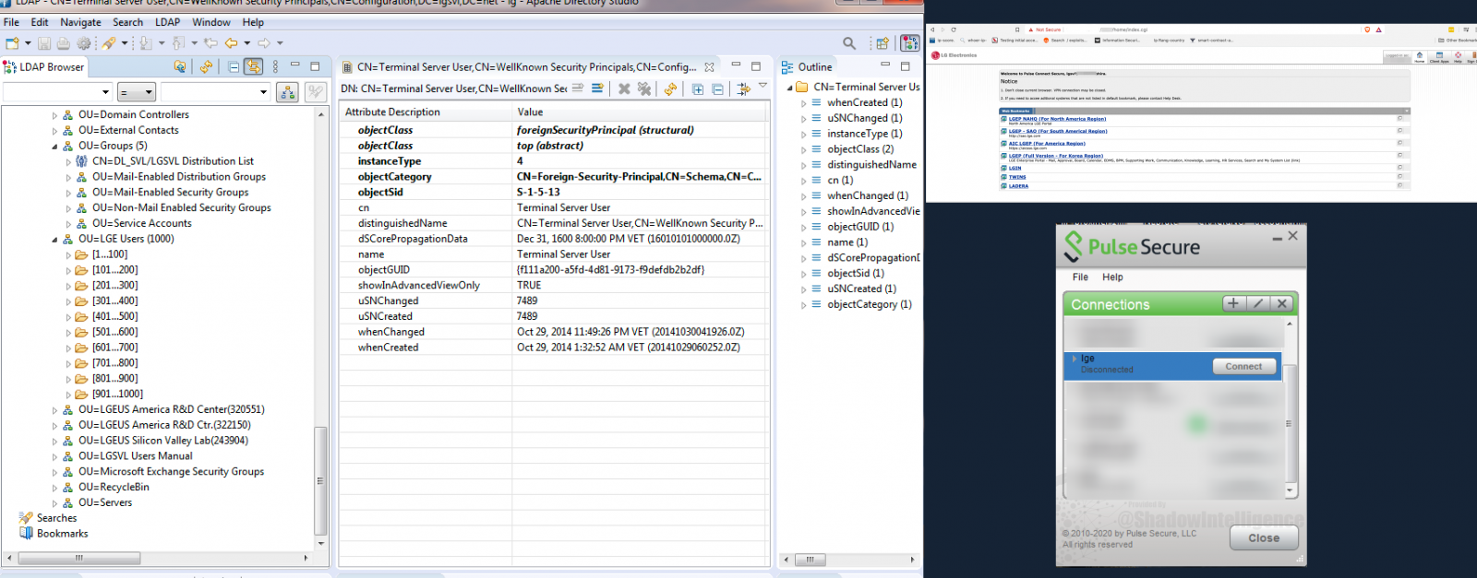Click the New wizard toolbar icon

point(12,43)
